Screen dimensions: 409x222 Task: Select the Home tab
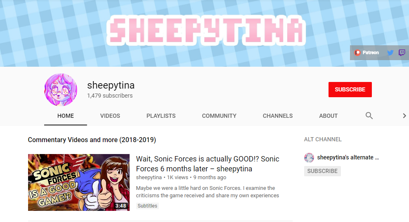(66, 116)
